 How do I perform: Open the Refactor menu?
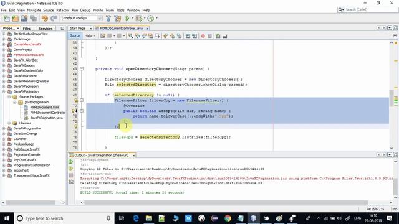pos(62,10)
